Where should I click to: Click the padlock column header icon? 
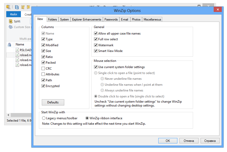[10, 45]
